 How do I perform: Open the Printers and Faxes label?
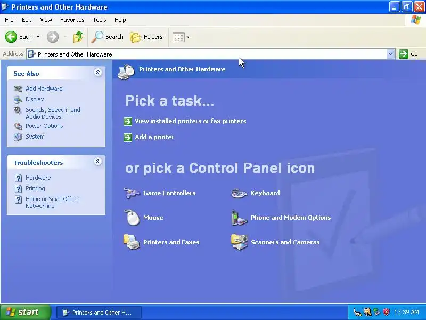coord(171,242)
